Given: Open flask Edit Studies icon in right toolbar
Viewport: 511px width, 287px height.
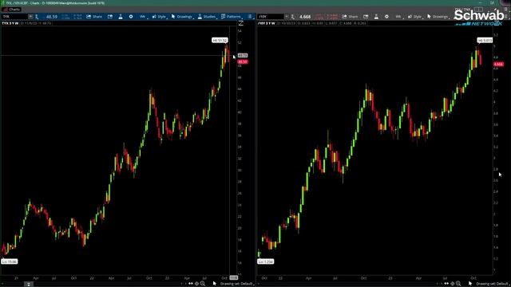Looking at the screenshot, I should [376, 17].
